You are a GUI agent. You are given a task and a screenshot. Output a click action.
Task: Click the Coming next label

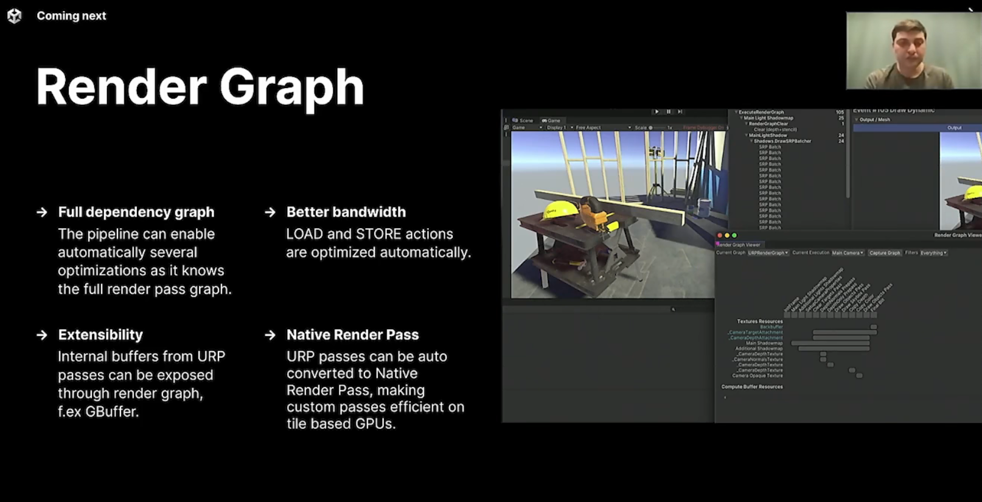tap(71, 16)
